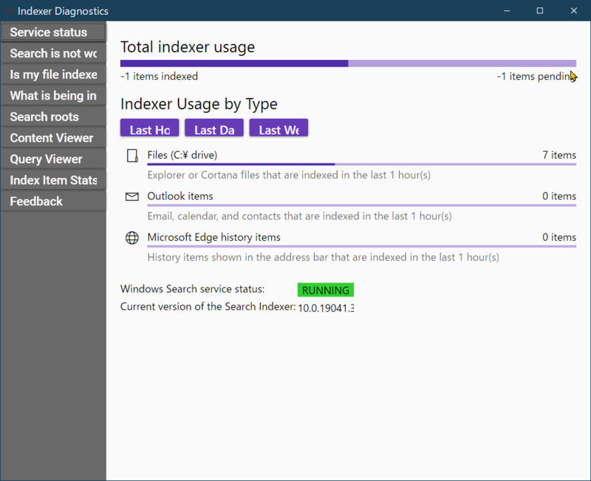Open the Service status tab

click(53, 32)
